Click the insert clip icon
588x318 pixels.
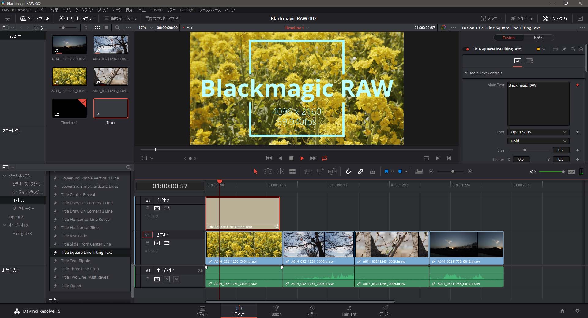click(308, 172)
